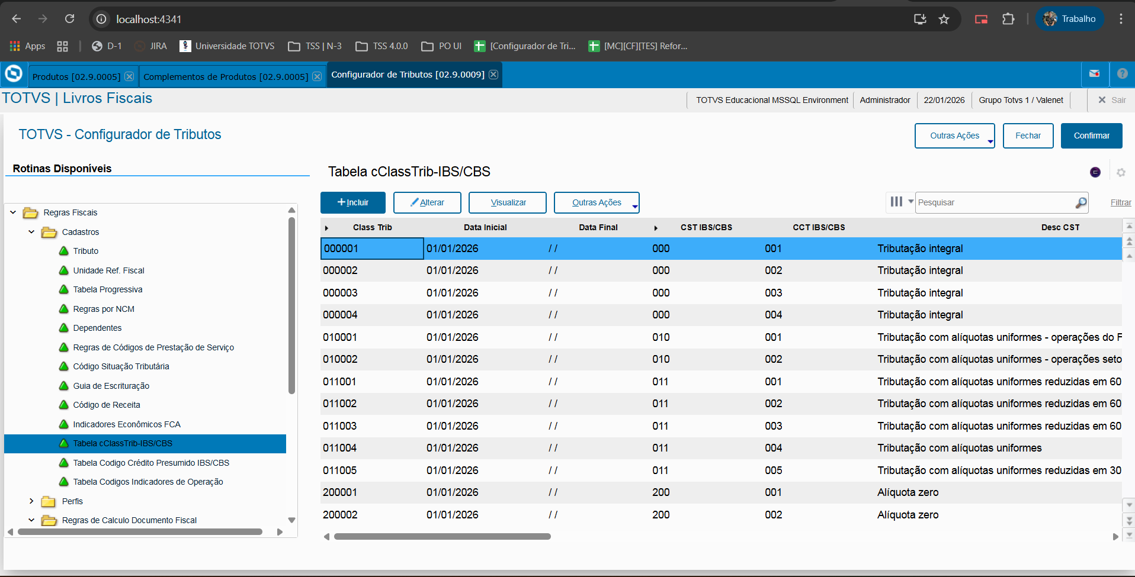1135x577 pixels.
Task: Click the install app icon in address bar
Action: click(920, 19)
